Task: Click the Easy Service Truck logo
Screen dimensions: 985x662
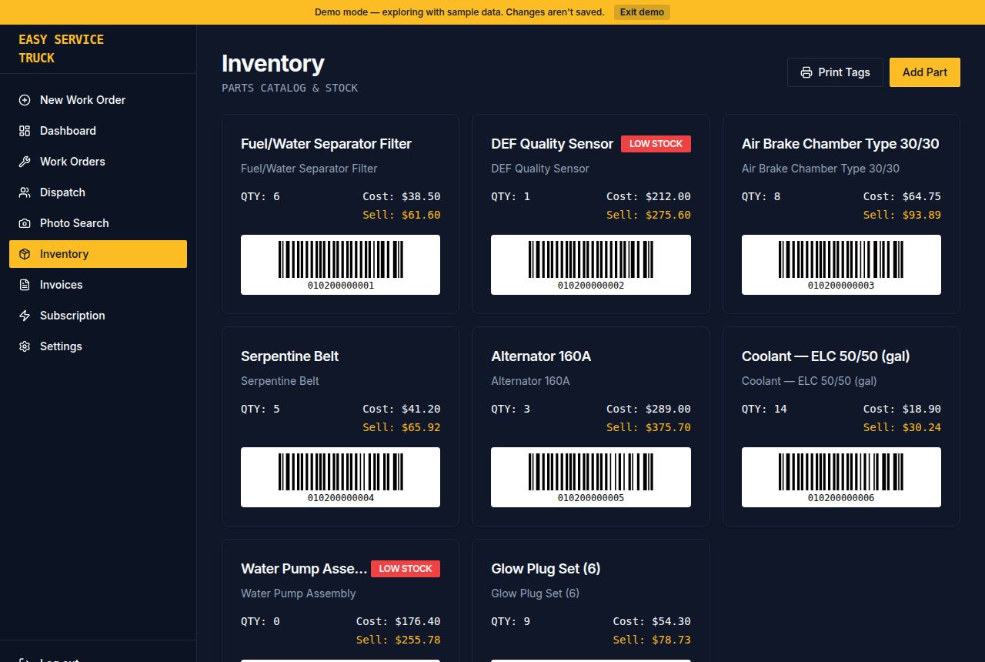Action: click(x=61, y=48)
